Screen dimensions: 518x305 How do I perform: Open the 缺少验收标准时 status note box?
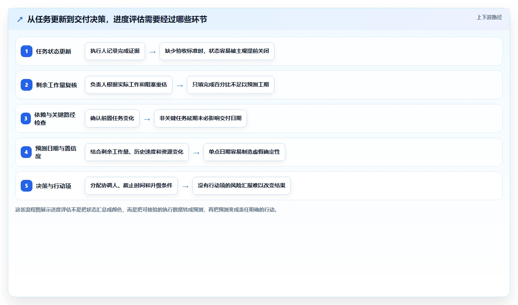(x=217, y=51)
